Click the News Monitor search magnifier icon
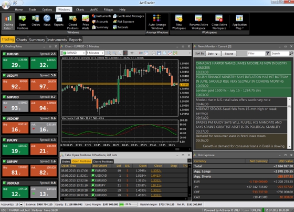Viewport: 294px width, 212px height. coord(291,54)
